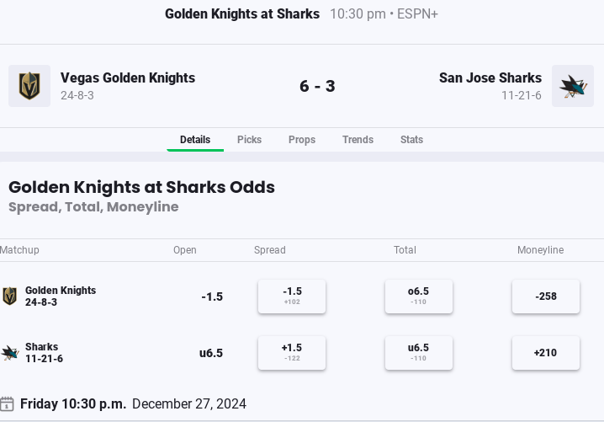Screen dimensions: 604x422
Task: Open San Jose Sharks team name link
Action: (x=490, y=78)
